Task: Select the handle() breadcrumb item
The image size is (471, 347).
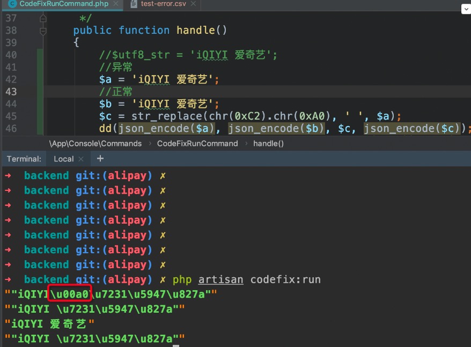Action: 268,144
